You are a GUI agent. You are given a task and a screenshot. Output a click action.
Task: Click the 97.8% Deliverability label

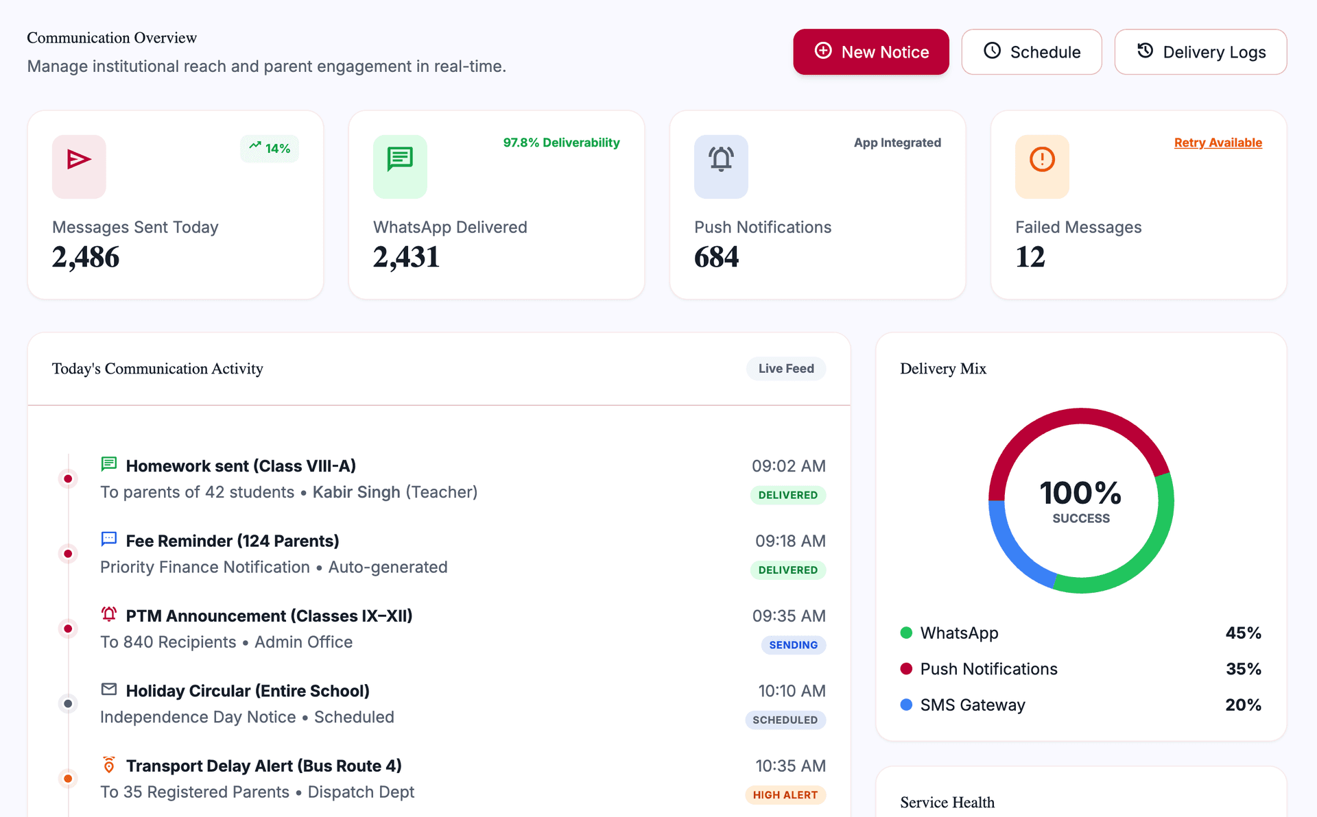coord(561,143)
